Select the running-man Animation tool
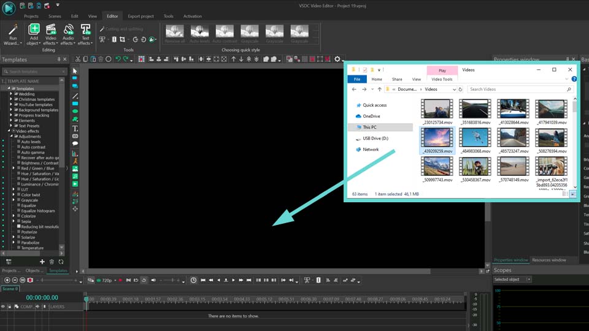 click(75, 161)
